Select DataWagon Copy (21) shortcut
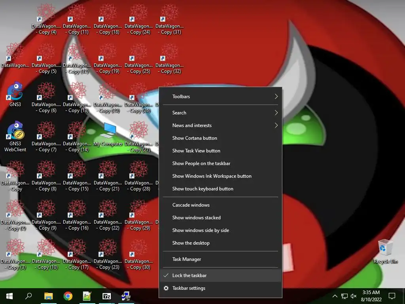 coord(108,176)
